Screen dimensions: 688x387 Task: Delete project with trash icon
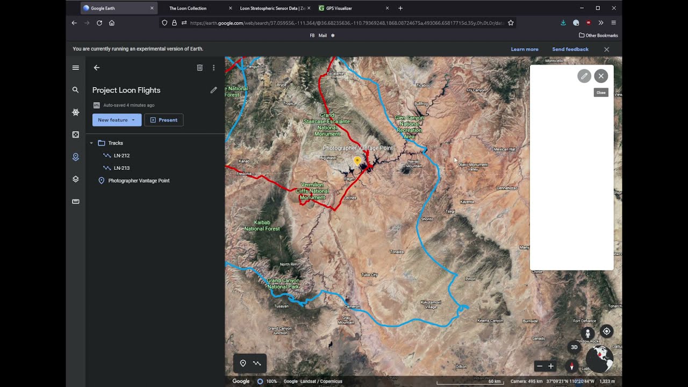(x=199, y=68)
